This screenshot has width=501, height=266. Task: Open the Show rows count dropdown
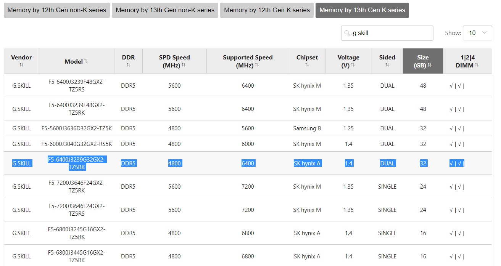tap(477, 33)
